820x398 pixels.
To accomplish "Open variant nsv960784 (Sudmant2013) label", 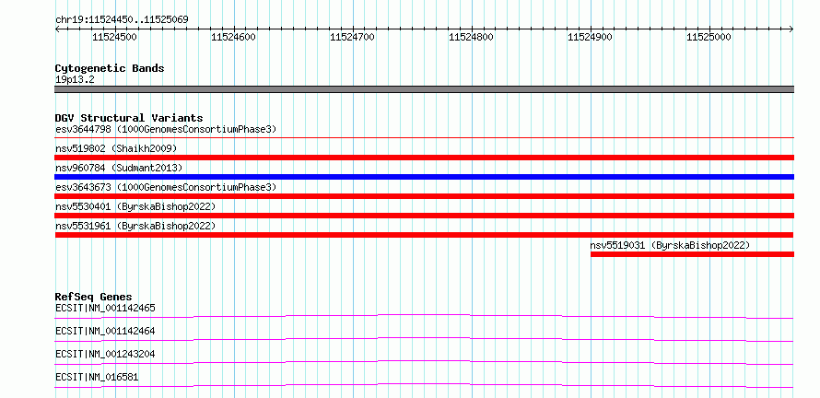I will point(119,168).
